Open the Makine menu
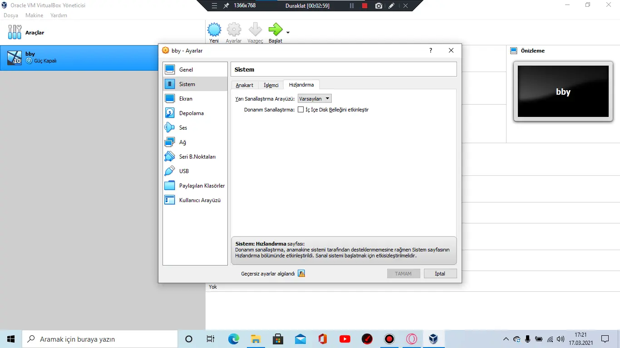The image size is (620, 348). 34,15
